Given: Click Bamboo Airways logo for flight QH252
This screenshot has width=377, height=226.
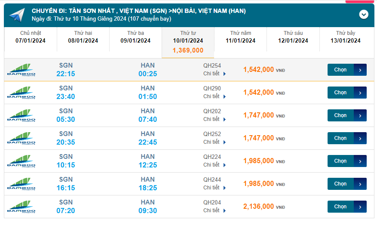Looking at the screenshot, I should 21,138.
